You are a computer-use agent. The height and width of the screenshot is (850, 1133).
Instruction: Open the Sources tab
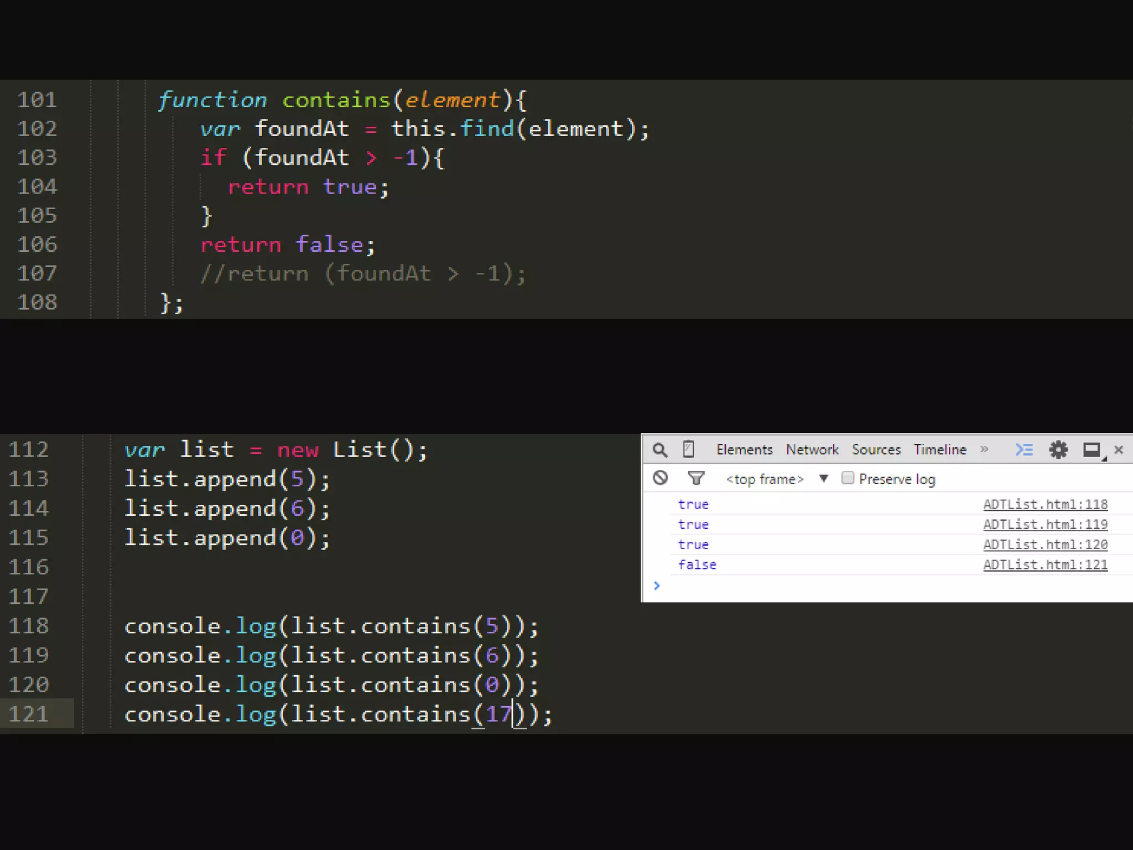(x=876, y=450)
